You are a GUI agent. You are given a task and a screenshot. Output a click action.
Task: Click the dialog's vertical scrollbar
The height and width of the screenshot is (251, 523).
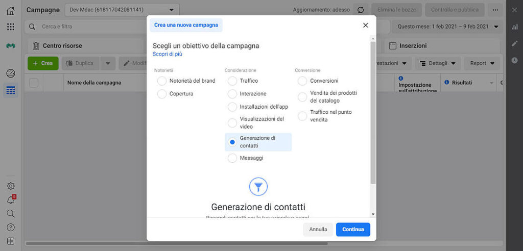point(373,112)
